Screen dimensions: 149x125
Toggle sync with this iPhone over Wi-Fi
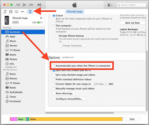(x=54, y=70)
